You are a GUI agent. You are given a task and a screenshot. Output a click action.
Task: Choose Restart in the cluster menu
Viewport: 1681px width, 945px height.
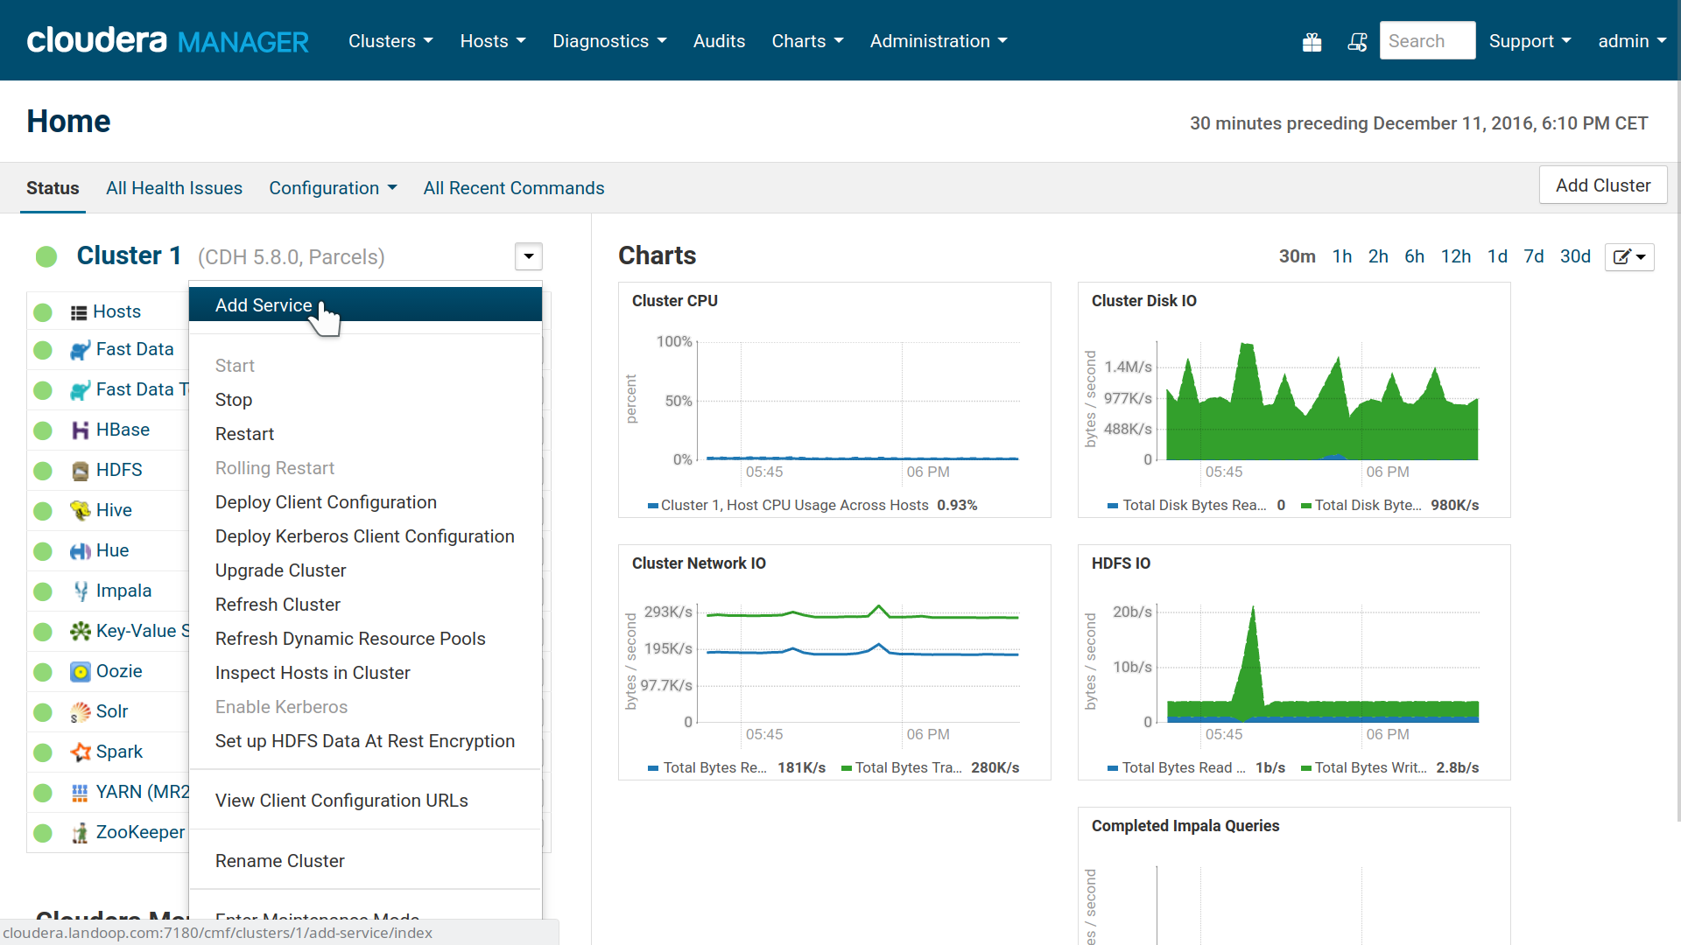click(x=365, y=434)
